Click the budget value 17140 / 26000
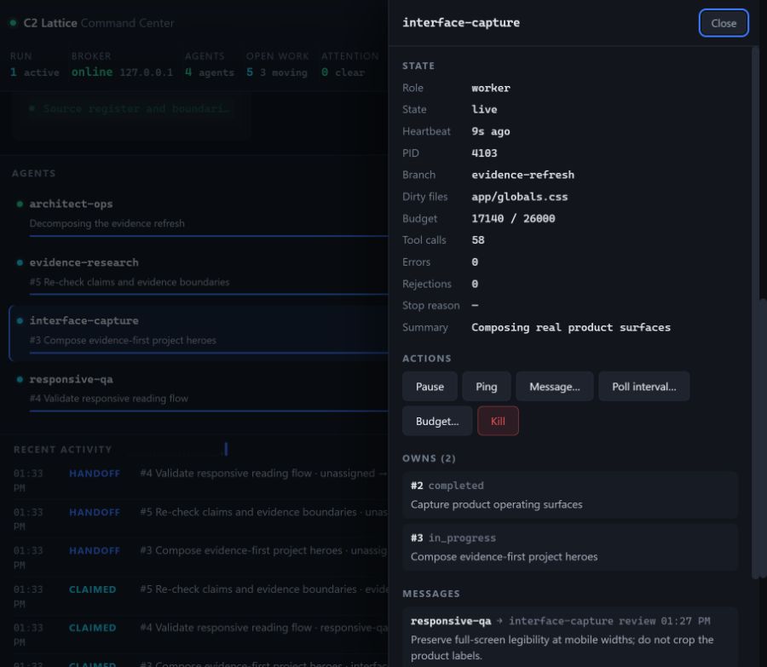767x667 pixels. [513, 218]
